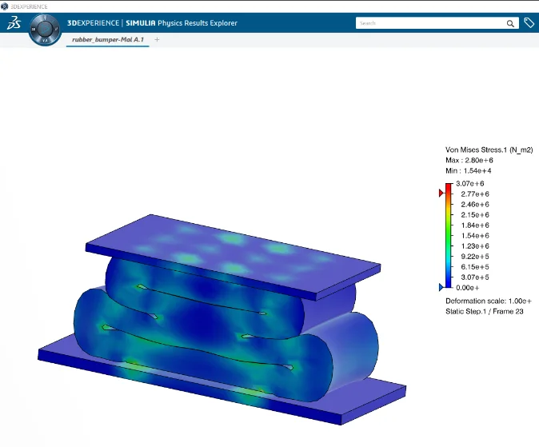
Task: Click the center play button of the Compass
Action: pyautogui.click(x=45, y=28)
